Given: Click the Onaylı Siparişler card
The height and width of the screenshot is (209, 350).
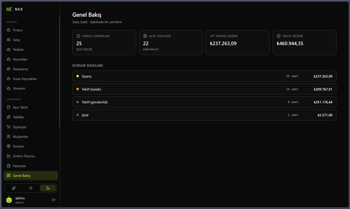Looking at the screenshot, I should coord(104,43).
